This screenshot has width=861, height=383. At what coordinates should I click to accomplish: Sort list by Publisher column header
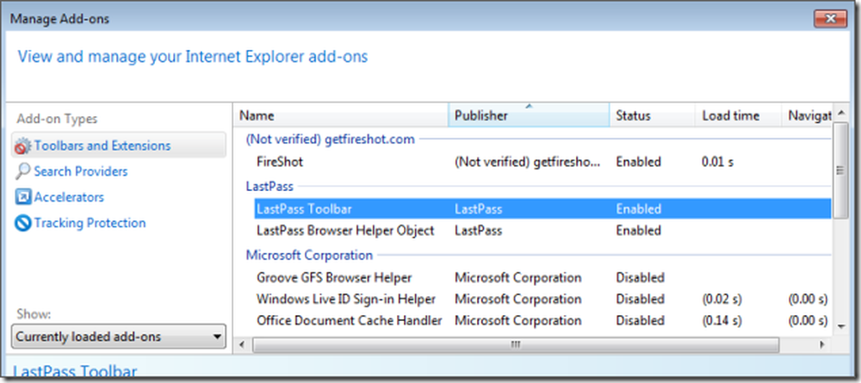coord(529,115)
